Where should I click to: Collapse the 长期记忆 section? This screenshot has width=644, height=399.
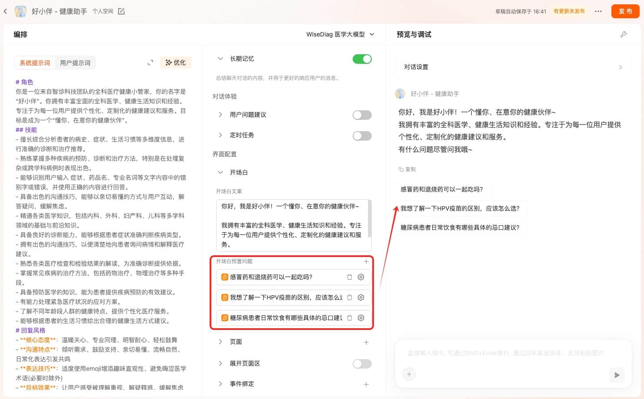(220, 59)
